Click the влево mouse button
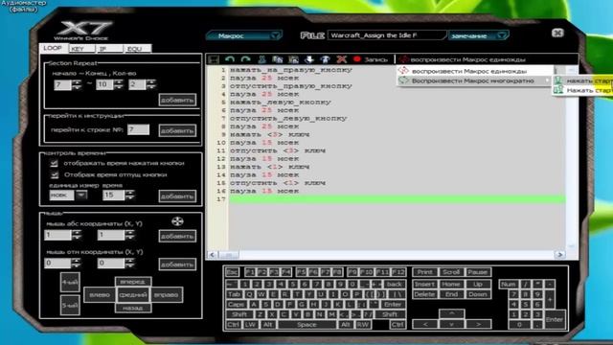 tap(100, 294)
